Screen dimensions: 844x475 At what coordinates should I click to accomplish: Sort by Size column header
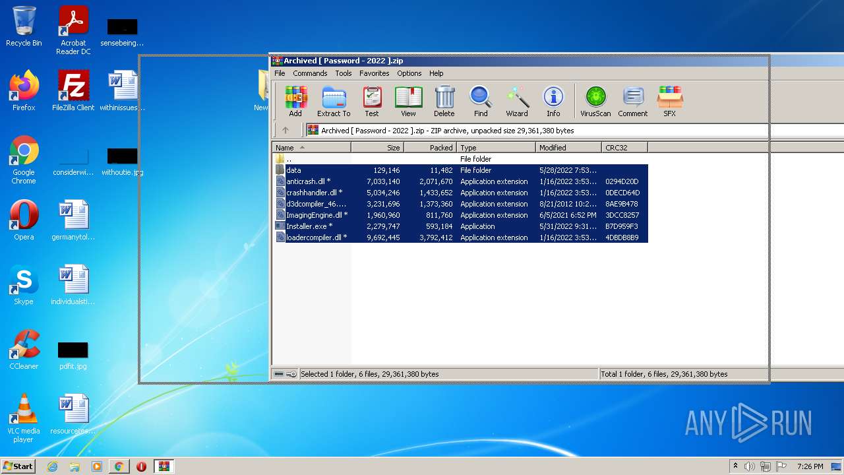(377, 148)
